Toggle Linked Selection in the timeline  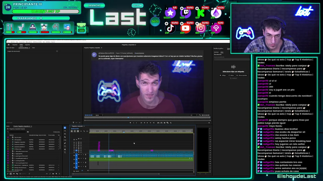pos(78,131)
